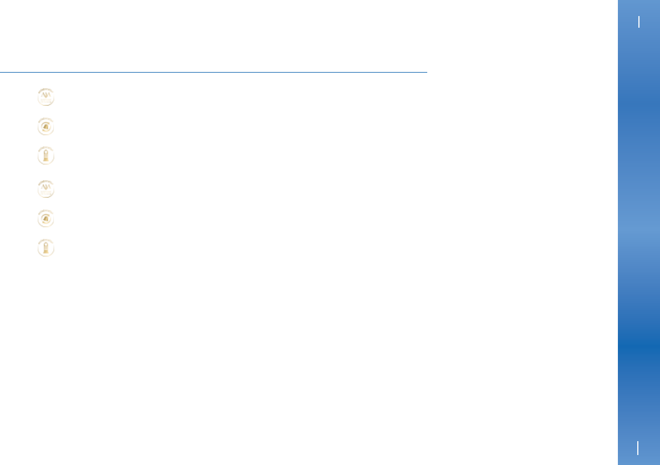Screen dimensions: 660x465
Task: Click the light blue middle band of sidebar
Action: 639,232
